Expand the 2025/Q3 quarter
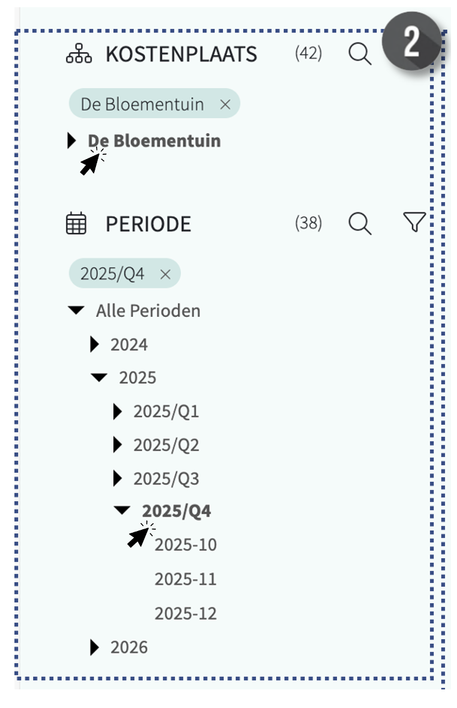This screenshot has width=457, height=708. pyautogui.click(x=118, y=479)
